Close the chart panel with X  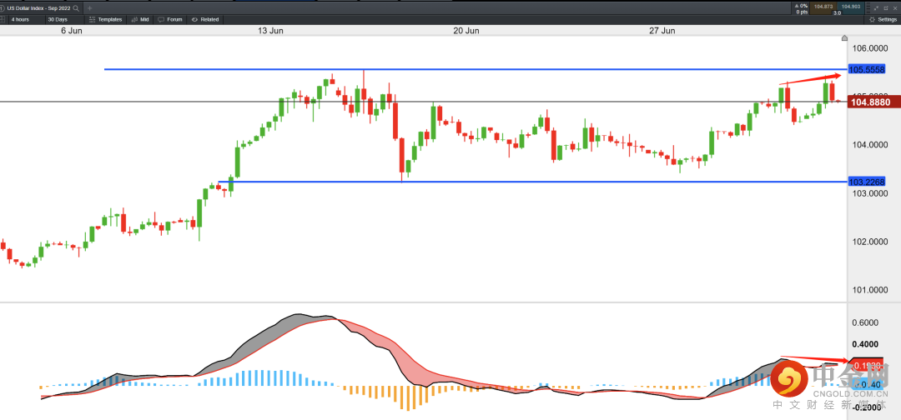[894, 7]
